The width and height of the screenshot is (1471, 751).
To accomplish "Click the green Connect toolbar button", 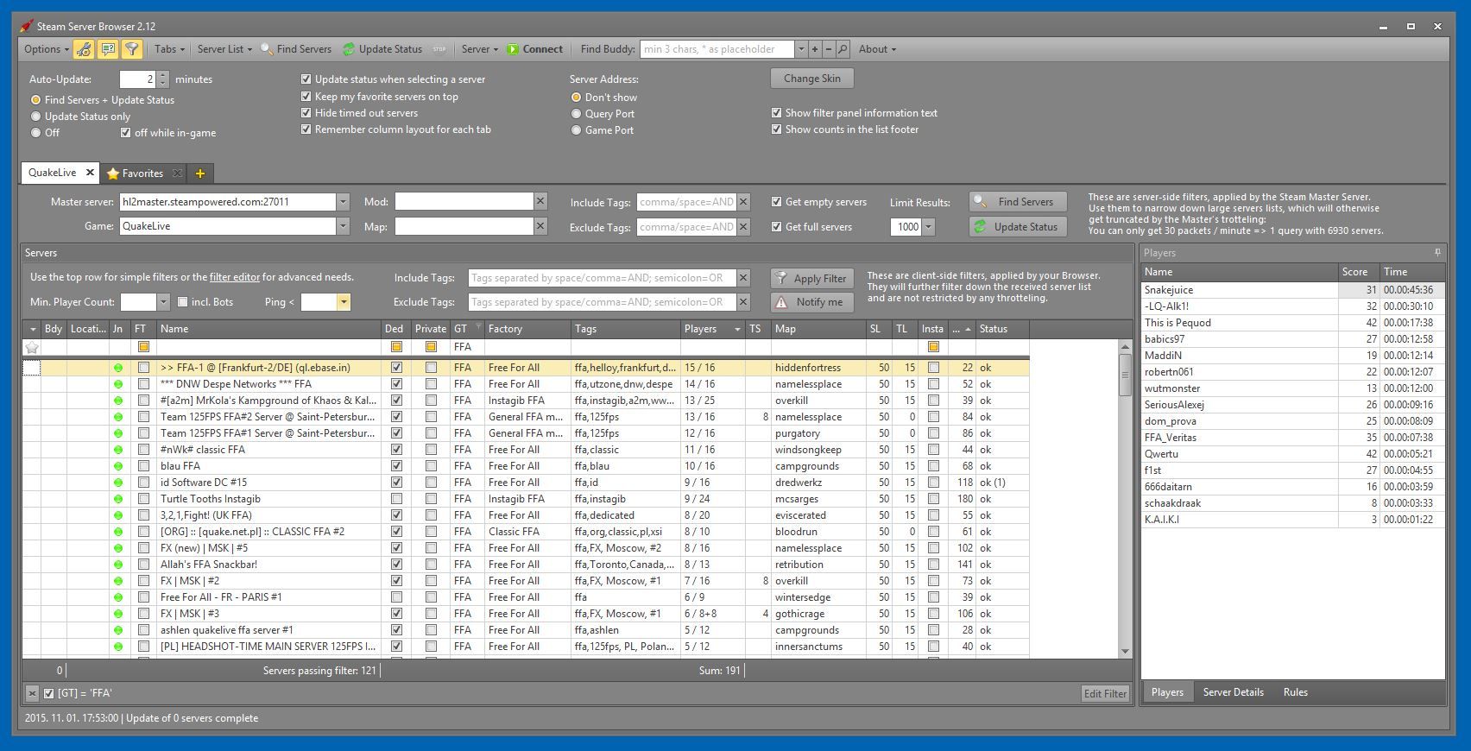I will pyautogui.click(x=535, y=49).
